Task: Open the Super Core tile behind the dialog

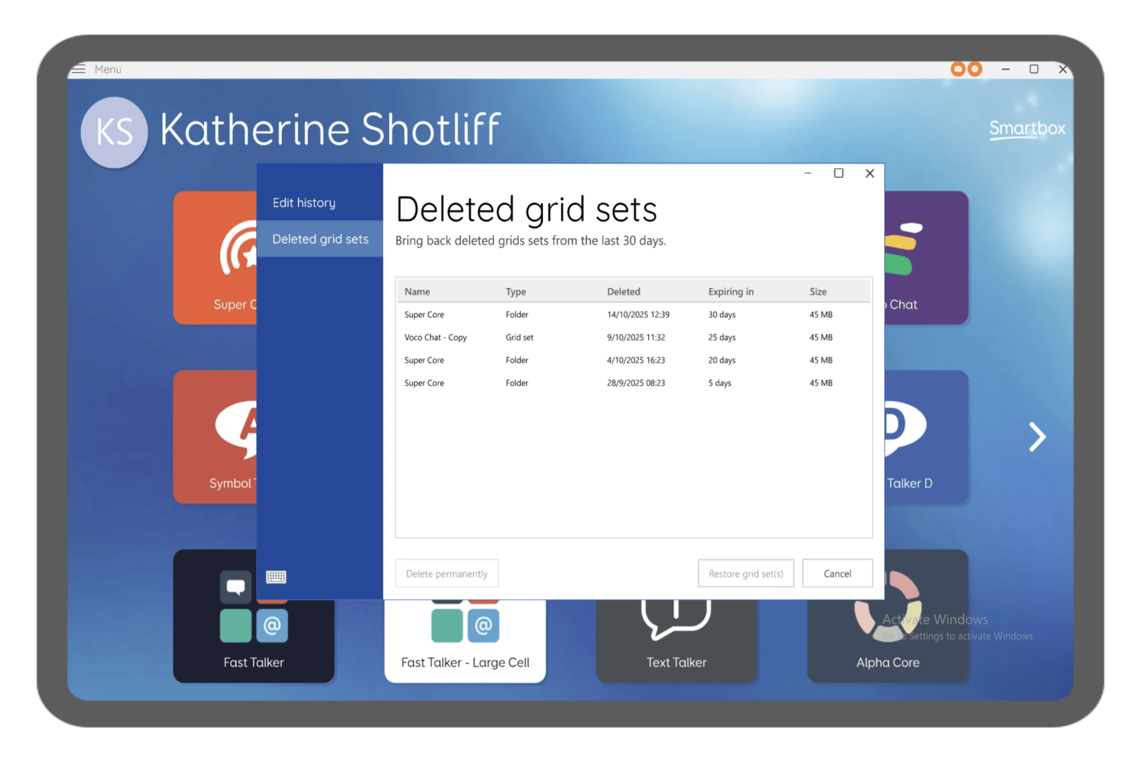Action: pos(215,258)
